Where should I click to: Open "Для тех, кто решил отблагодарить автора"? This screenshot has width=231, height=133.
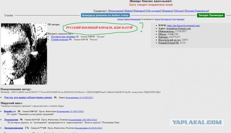28,98
